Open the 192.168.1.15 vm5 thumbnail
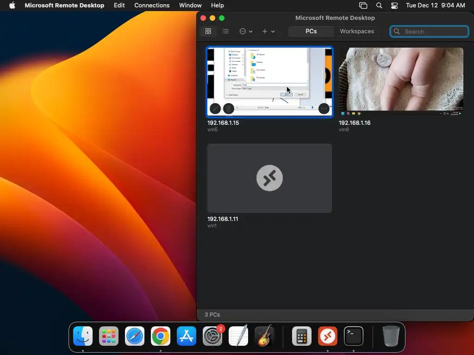This screenshot has height=355, width=474. coord(270,82)
